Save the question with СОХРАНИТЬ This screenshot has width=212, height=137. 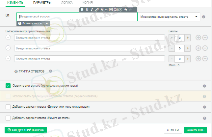coord(195,130)
